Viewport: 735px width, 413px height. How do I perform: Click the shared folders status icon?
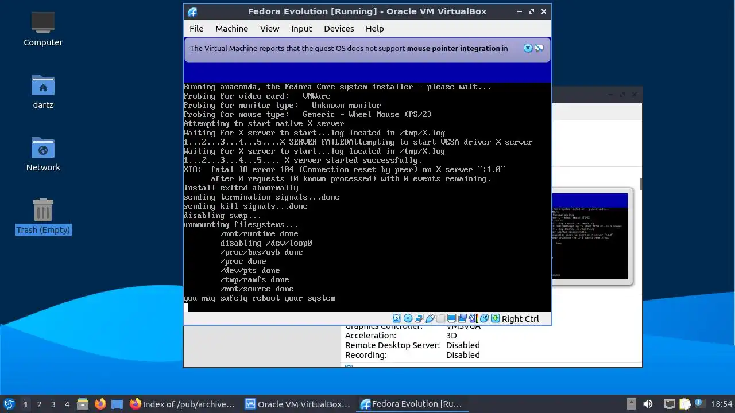[x=440, y=318]
